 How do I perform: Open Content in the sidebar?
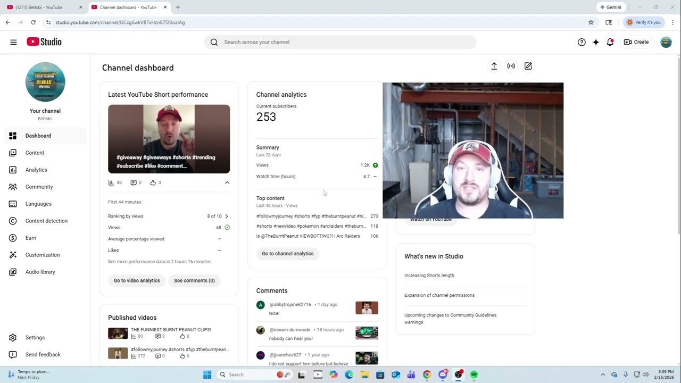45,153
